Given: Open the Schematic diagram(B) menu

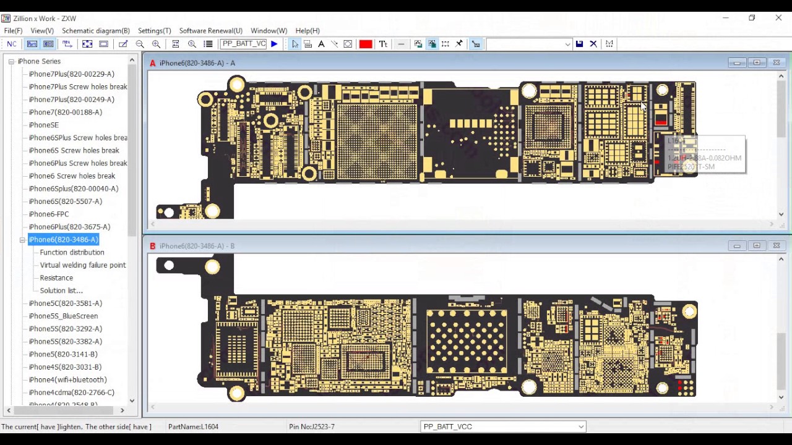Looking at the screenshot, I should pyautogui.click(x=96, y=31).
